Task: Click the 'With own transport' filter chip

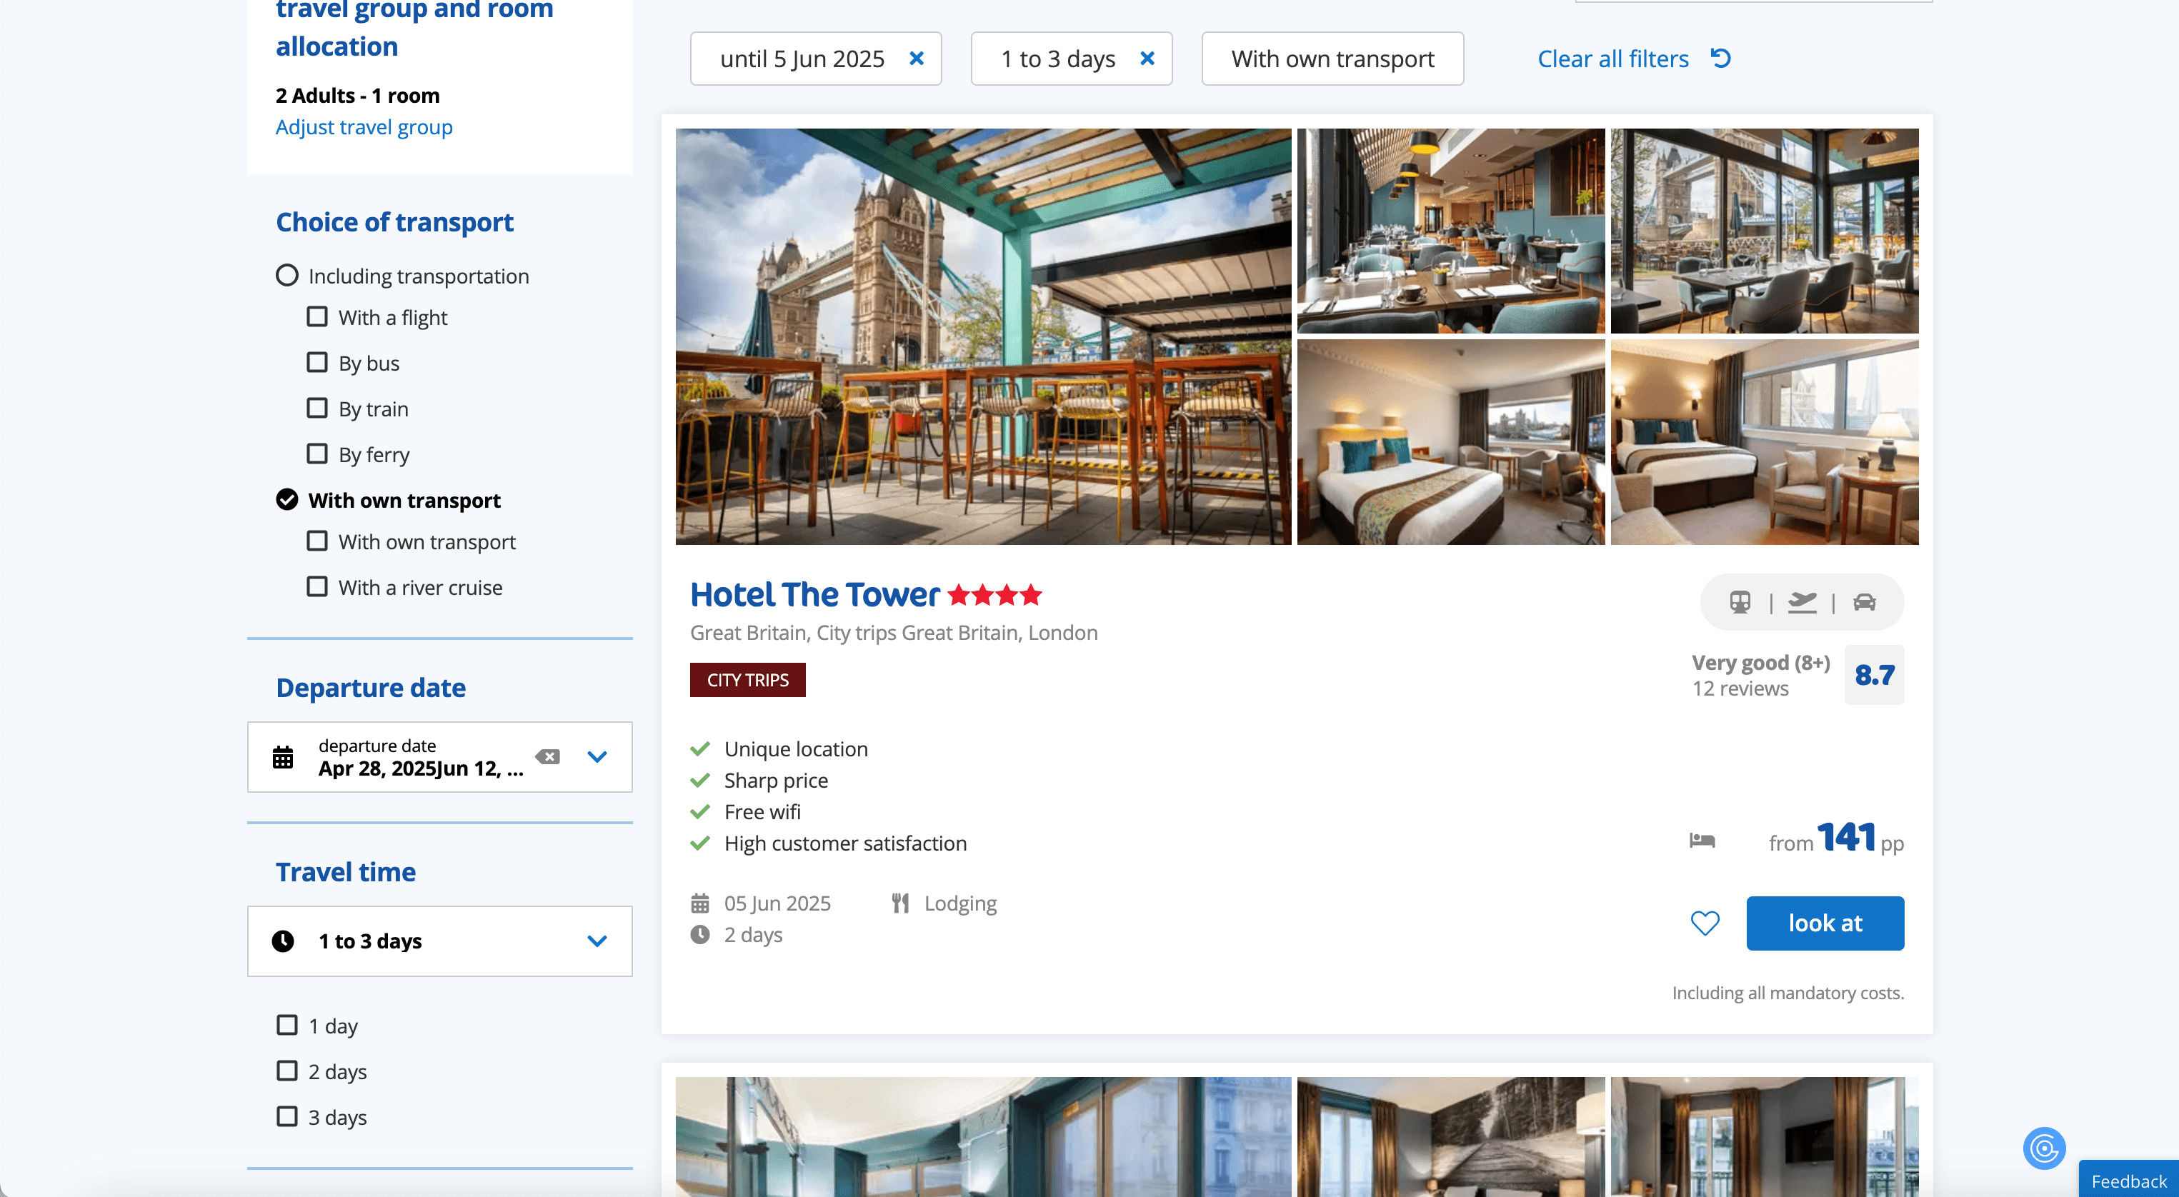Action: (x=1332, y=59)
